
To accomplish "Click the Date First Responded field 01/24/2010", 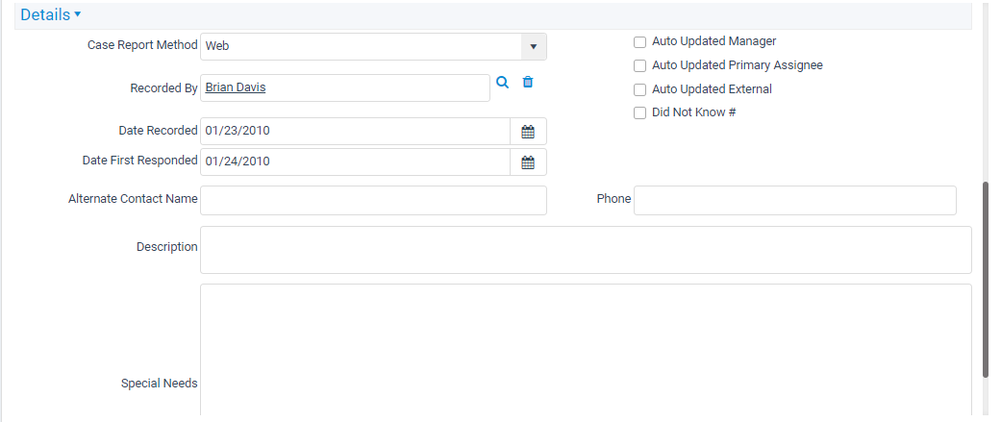I will click(x=356, y=162).
